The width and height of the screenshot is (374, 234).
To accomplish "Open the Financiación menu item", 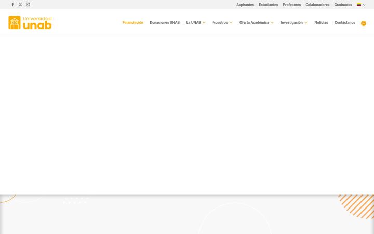I will (x=133, y=23).
